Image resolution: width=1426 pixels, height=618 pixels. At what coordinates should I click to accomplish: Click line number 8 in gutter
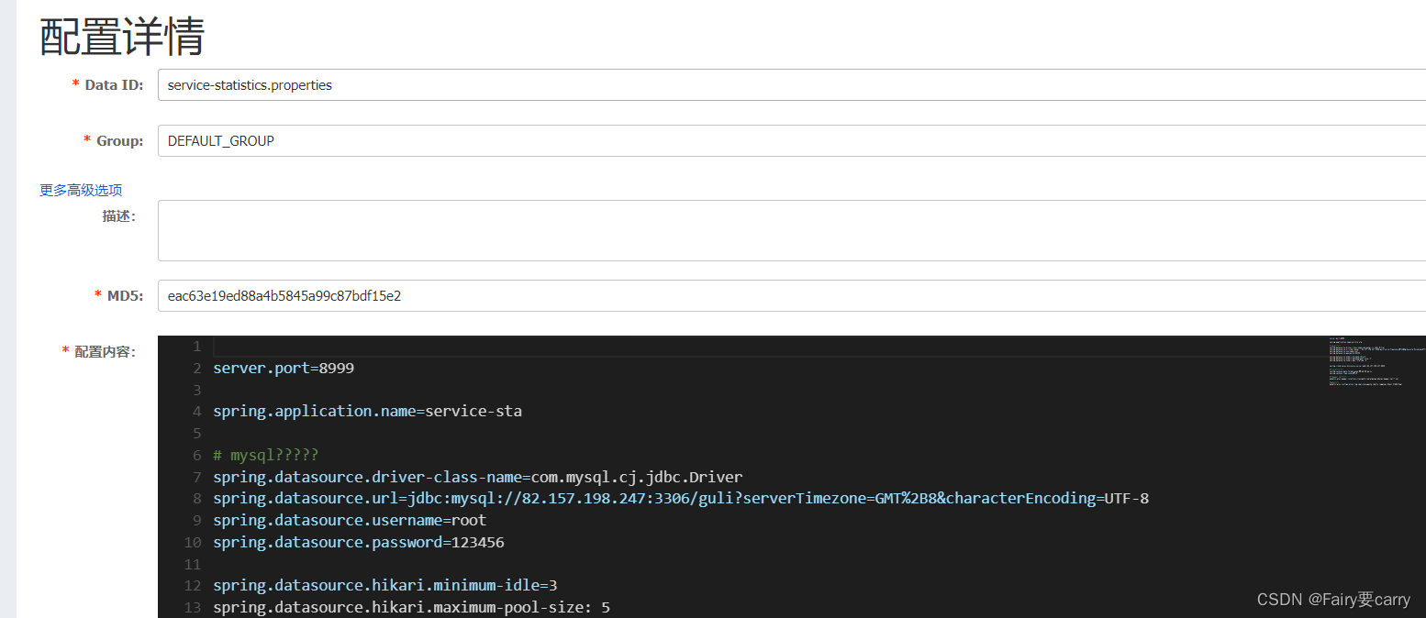click(x=196, y=499)
